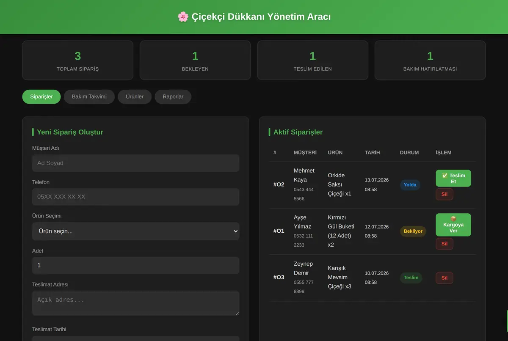
Task: Expand the Ürün Seçimi dropdown
Action: pos(135,231)
